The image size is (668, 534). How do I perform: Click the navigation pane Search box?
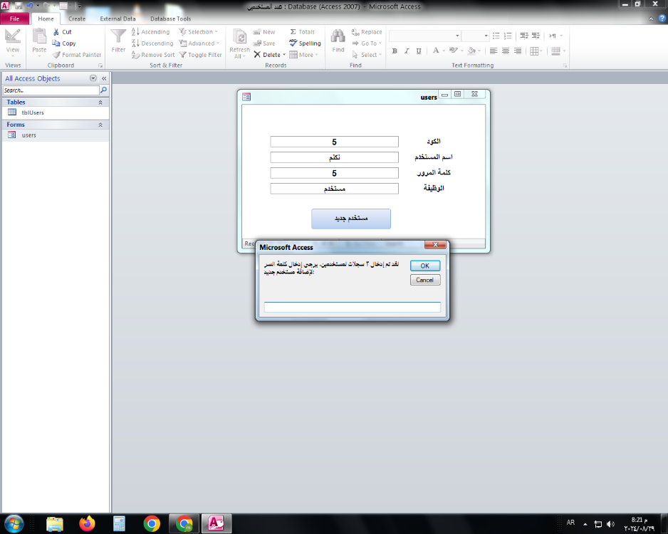pos(51,90)
